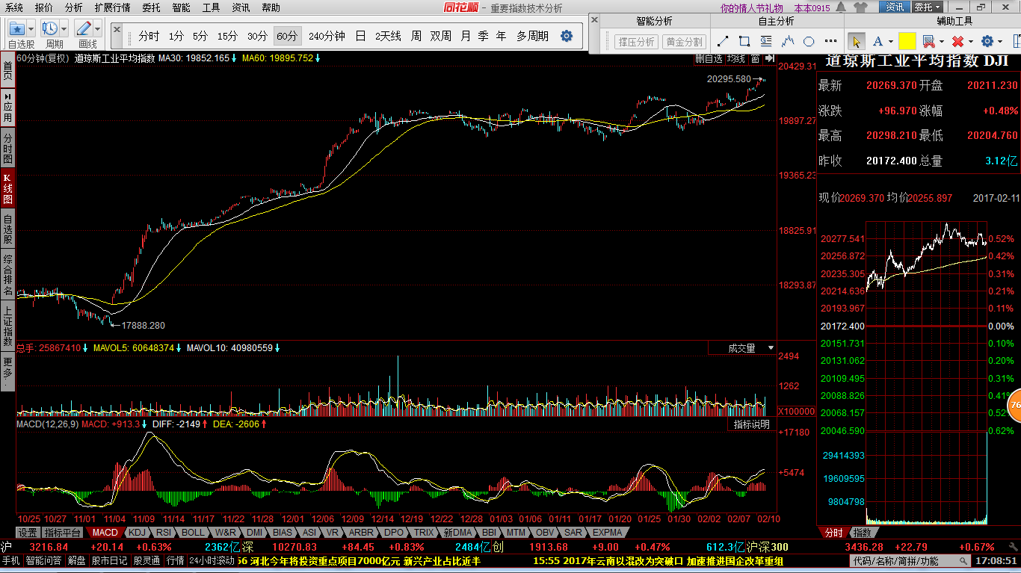Expand the 画线 dropdown arrow

[97, 29]
